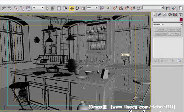The width and height of the screenshot is (184, 112).
Task: Open the View reference coordinate dropdown
Action: (92, 8)
